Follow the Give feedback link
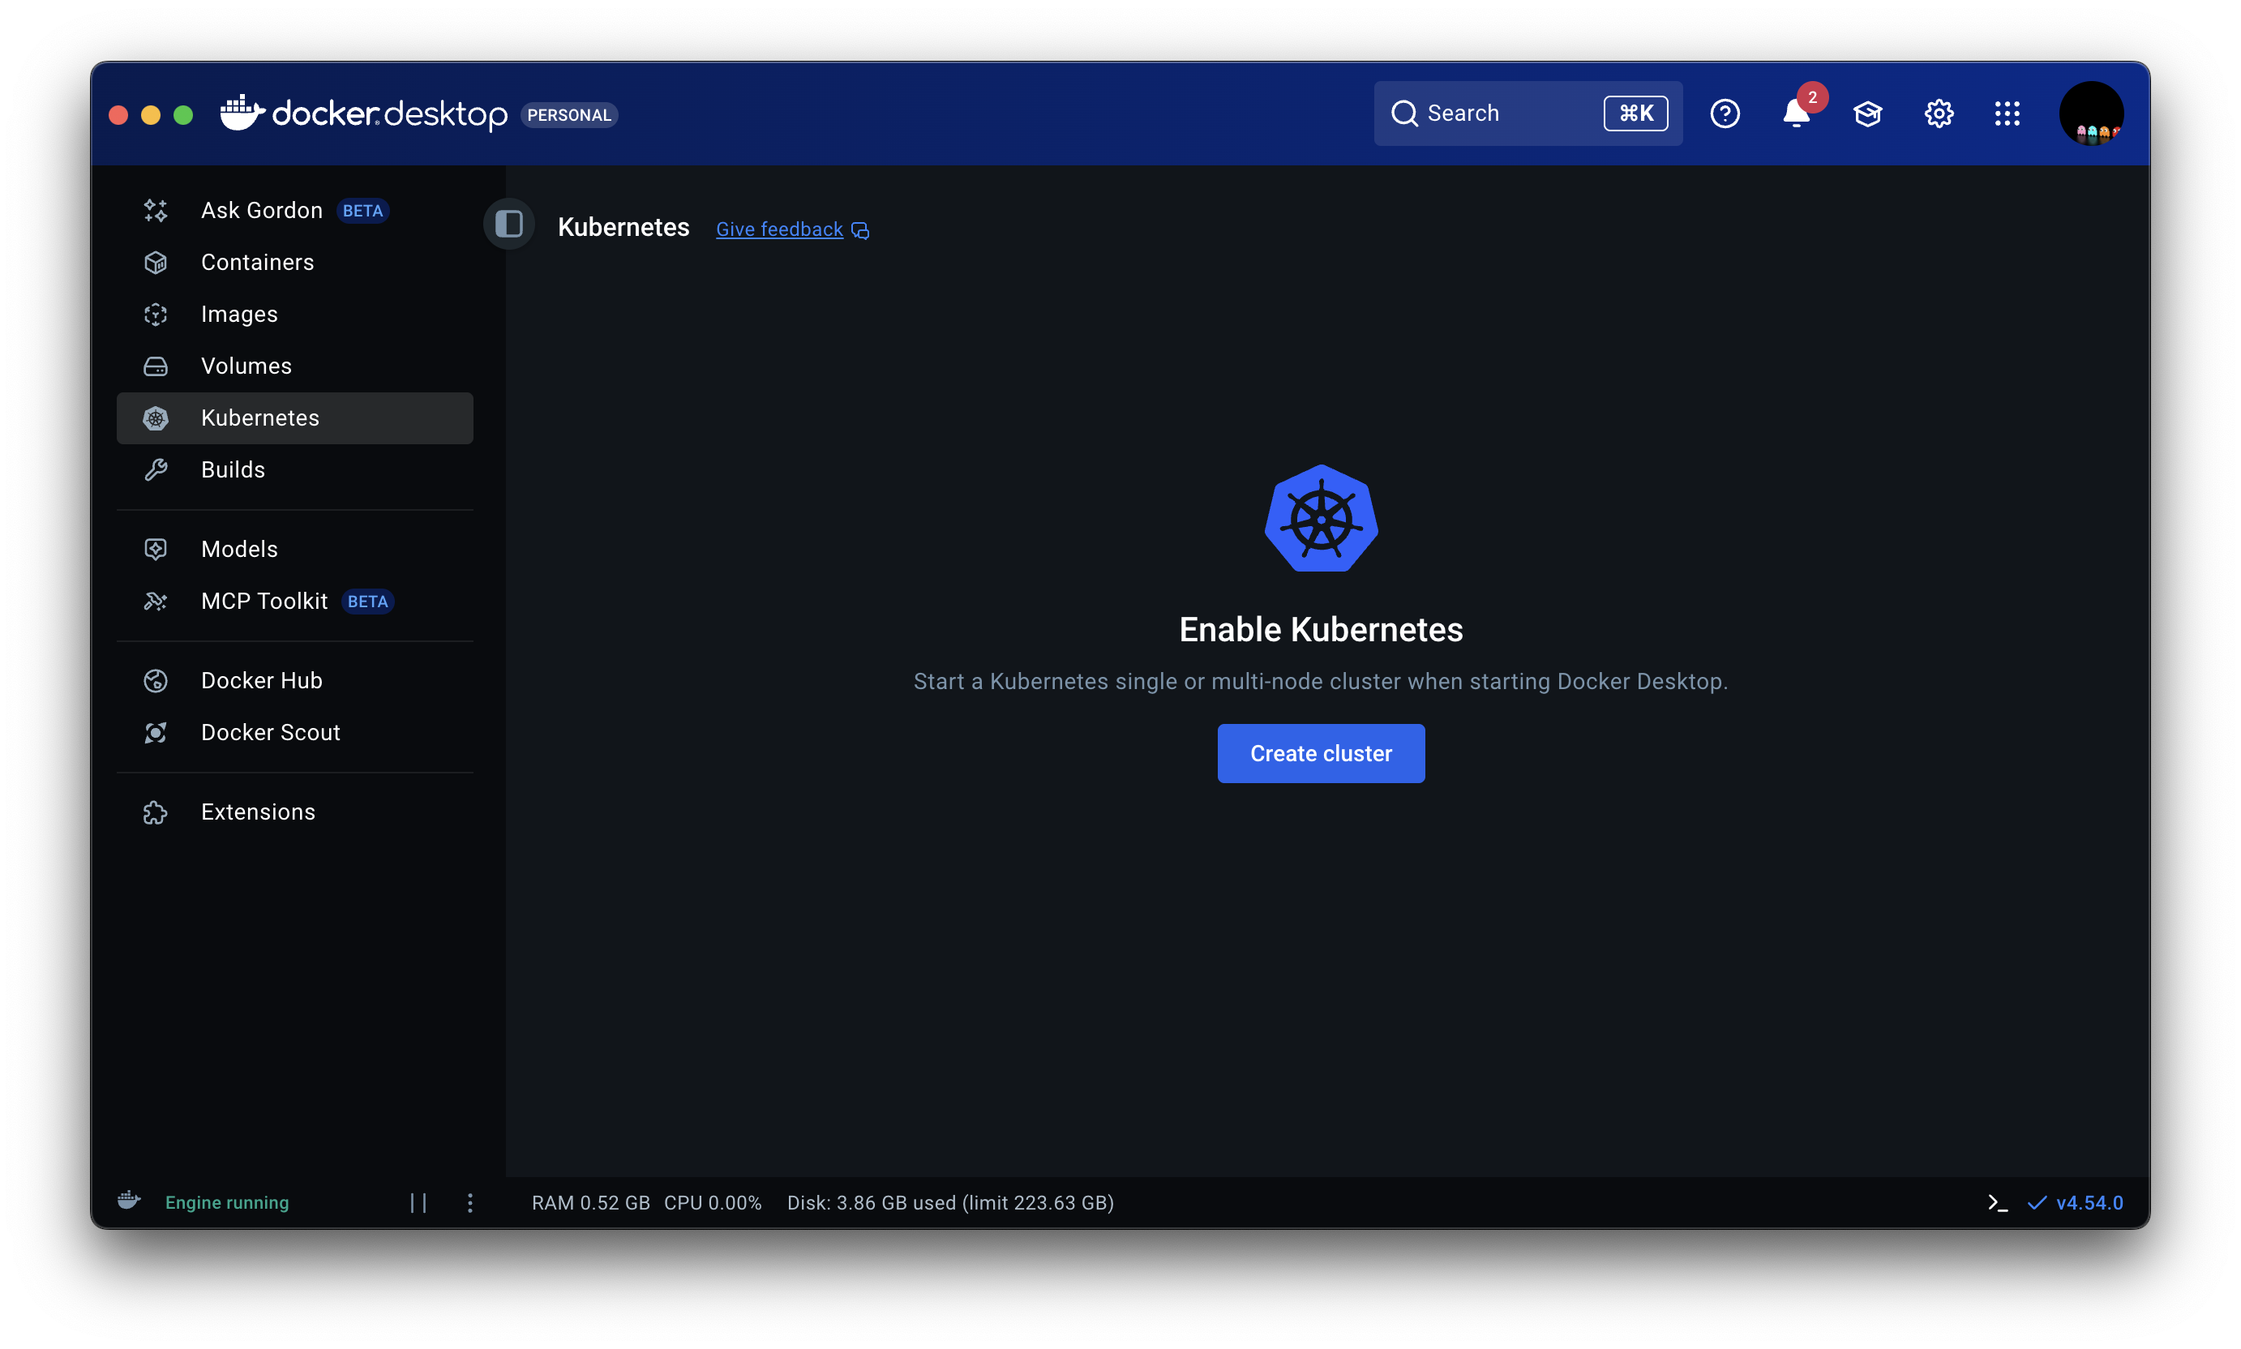Image resolution: width=2241 pixels, height=1349 pixels. coord(780,230)
